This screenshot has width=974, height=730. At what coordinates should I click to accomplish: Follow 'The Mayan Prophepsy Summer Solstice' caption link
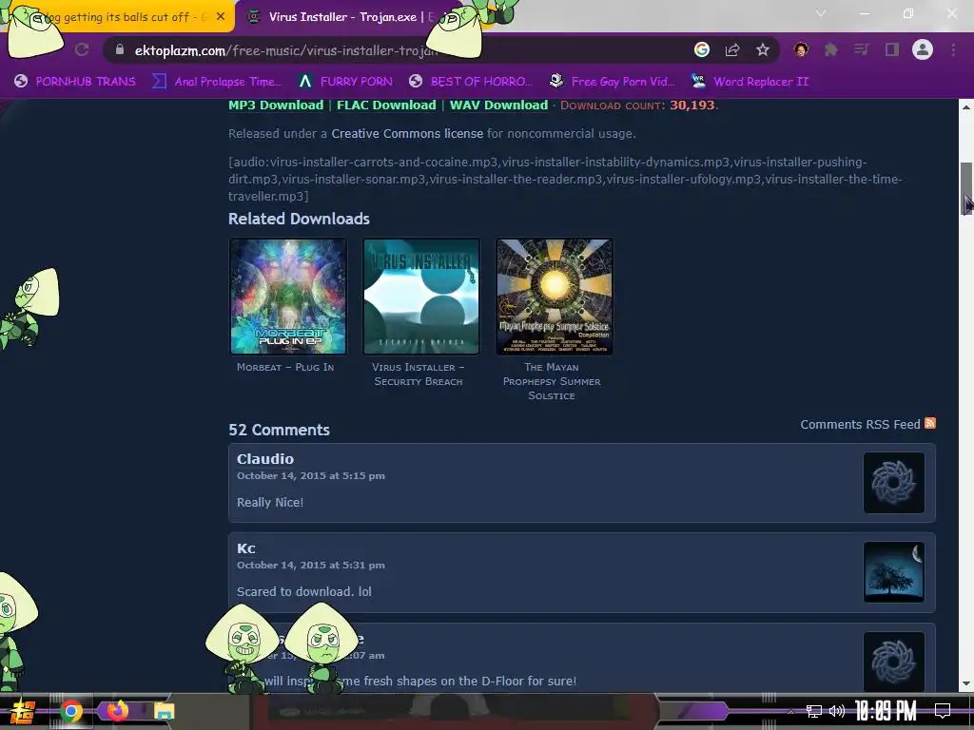click(x=552, y=381)
